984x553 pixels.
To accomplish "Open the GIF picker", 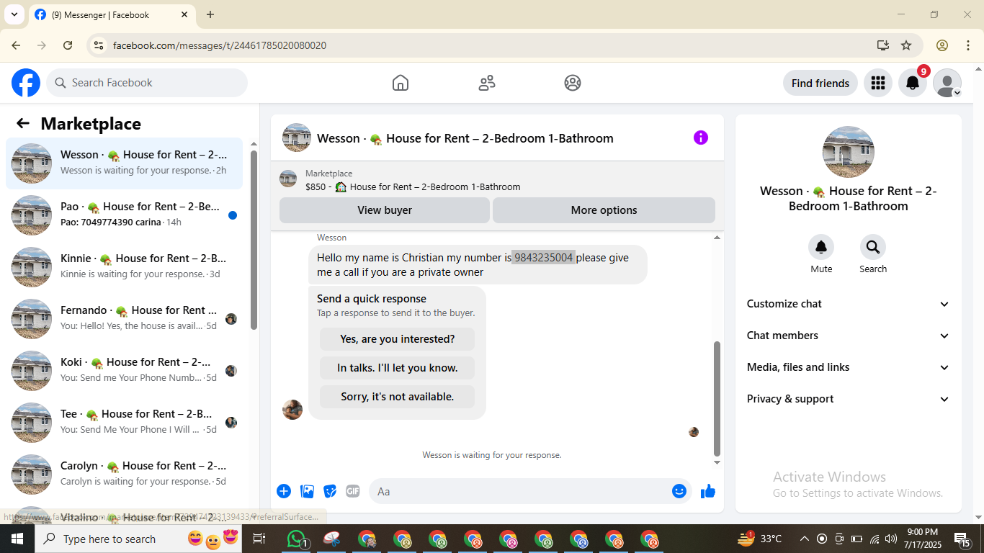I will click(x=353, y=491).
